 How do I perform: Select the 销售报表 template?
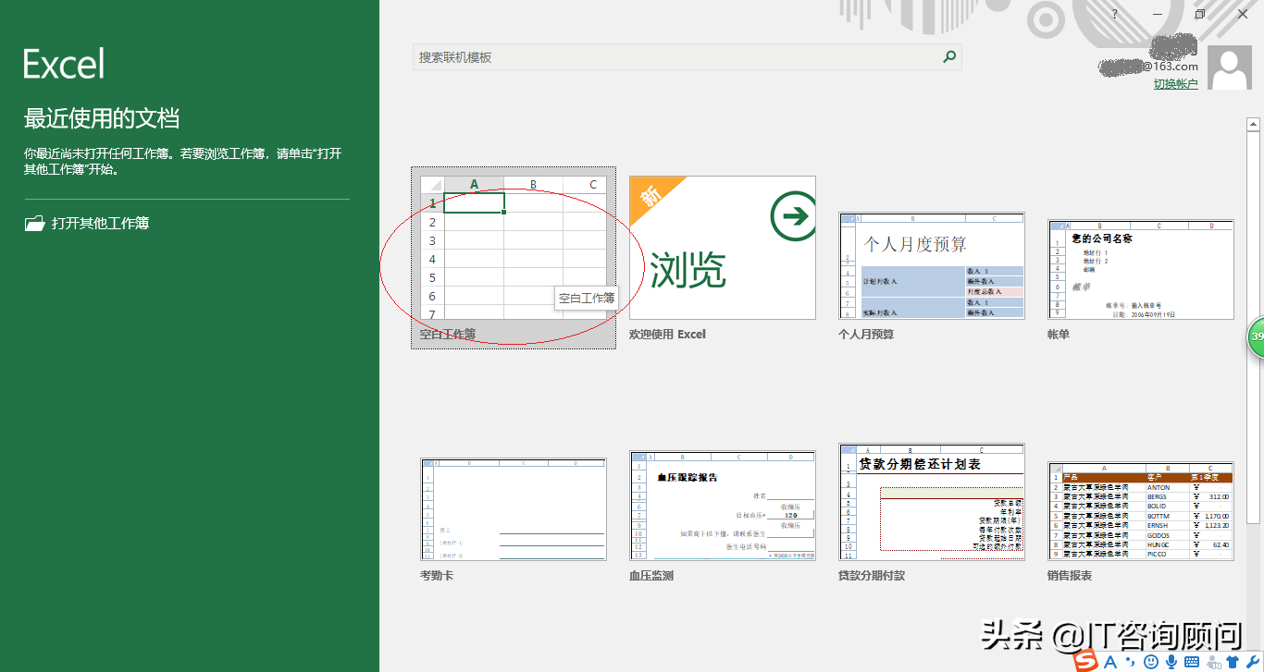[x=1141, y=522]
